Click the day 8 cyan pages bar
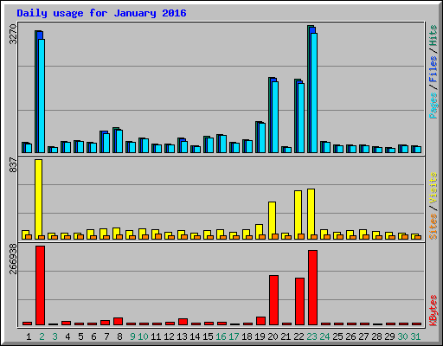Viewport: 443px width, 346px height. coord(119,141)
